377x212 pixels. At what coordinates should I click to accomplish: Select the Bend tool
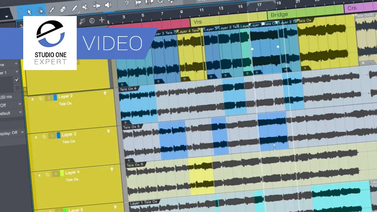click(97, 5)
